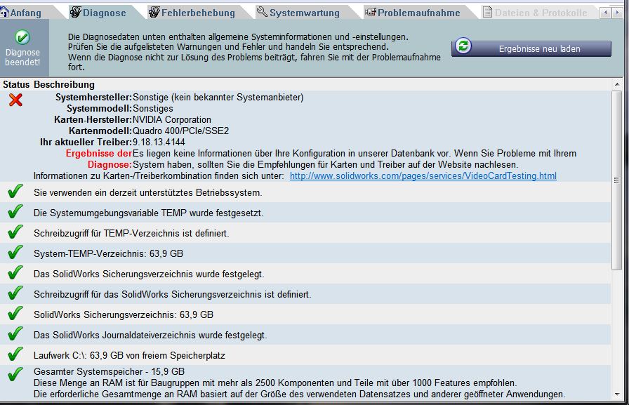This screenshot has width=629, height=405.
Task: Select the text Quadro 400/PCIe/SSE2
Action: (181, 131)
